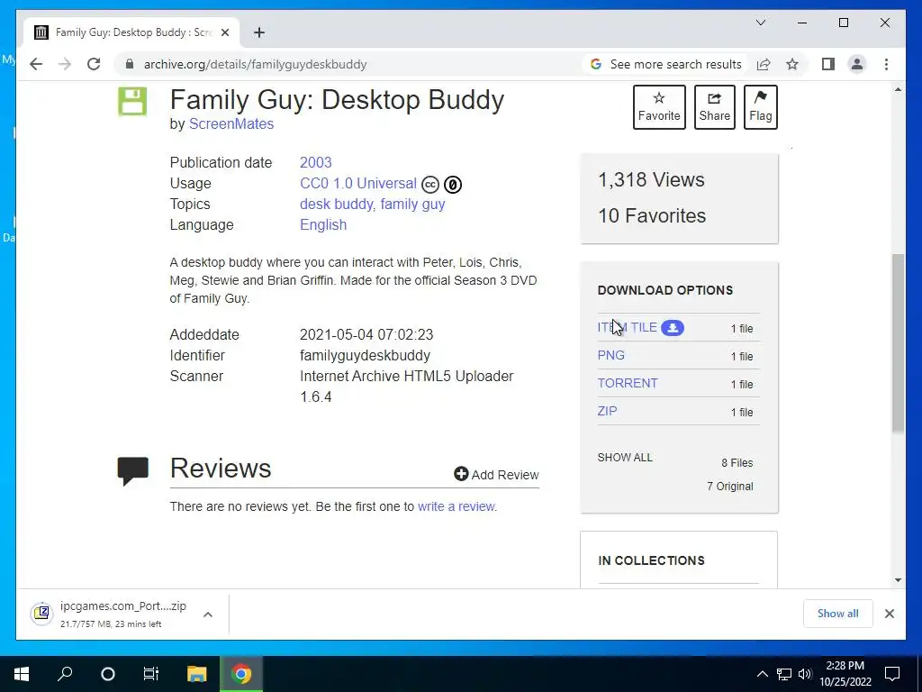Image resolution: width=922 pixels, height=692 pixels.
Task: Go back with the browser back arrow
Action: coord(36,64)
